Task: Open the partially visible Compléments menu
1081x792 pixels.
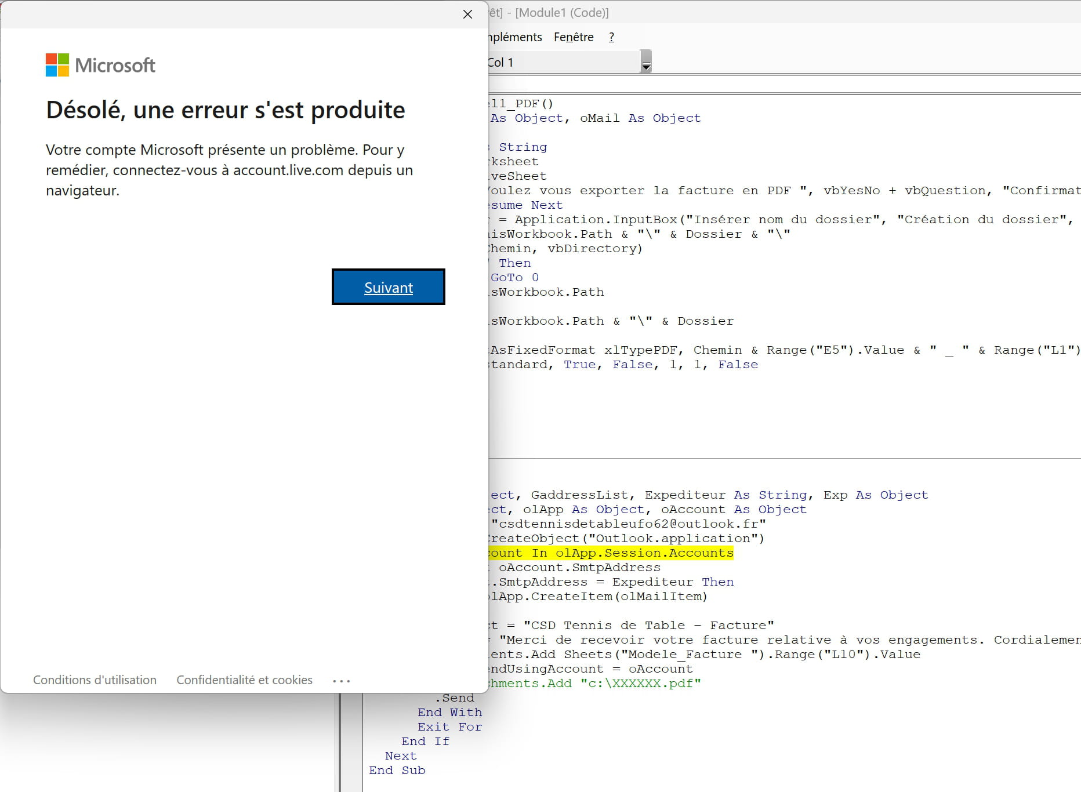Action: point(515,37)
